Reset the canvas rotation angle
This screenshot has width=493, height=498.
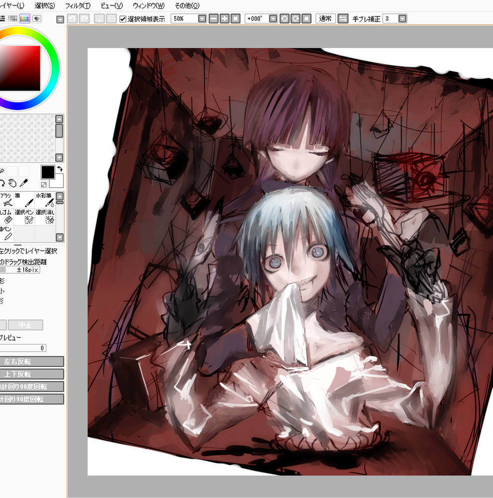pos(306,19)
